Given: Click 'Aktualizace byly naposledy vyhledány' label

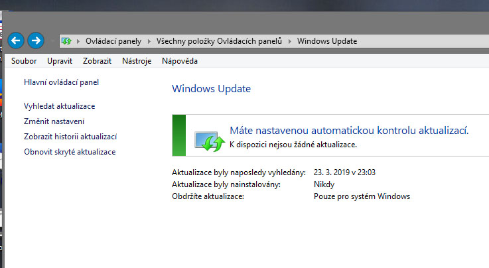Looking at the screenshot, I should tap(239, 172).
